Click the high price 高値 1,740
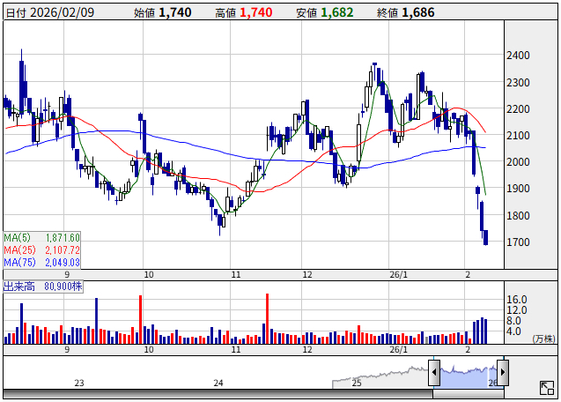This screenshot has height=402, width=561. (x=244, y=12)
